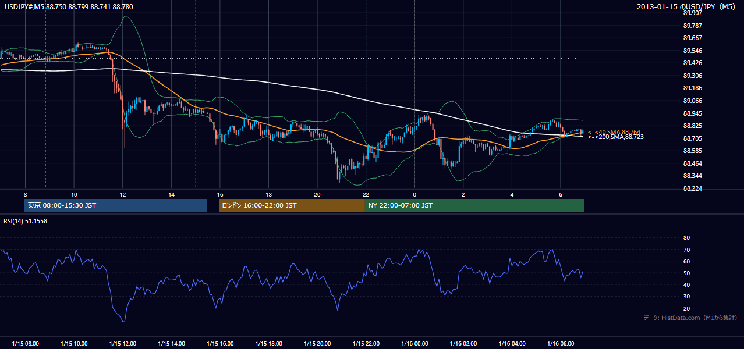The image size is (744, 349).
Task: Click the RSI 60 level label
Action: point(686,261)
